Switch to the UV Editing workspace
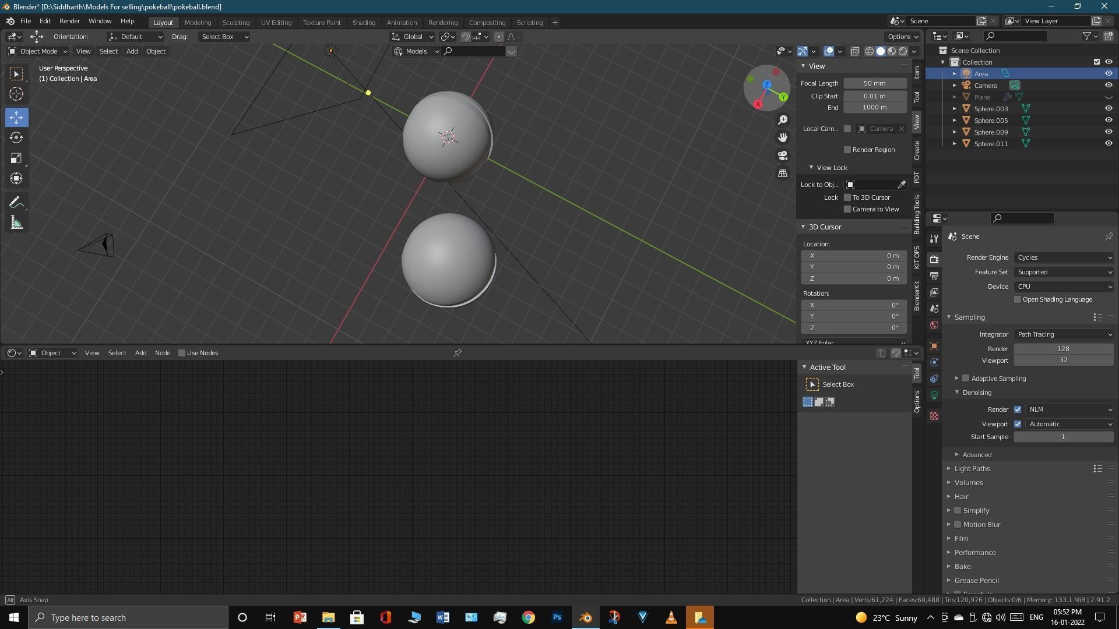Screen dimensions: 1119x629 (276, 23)
